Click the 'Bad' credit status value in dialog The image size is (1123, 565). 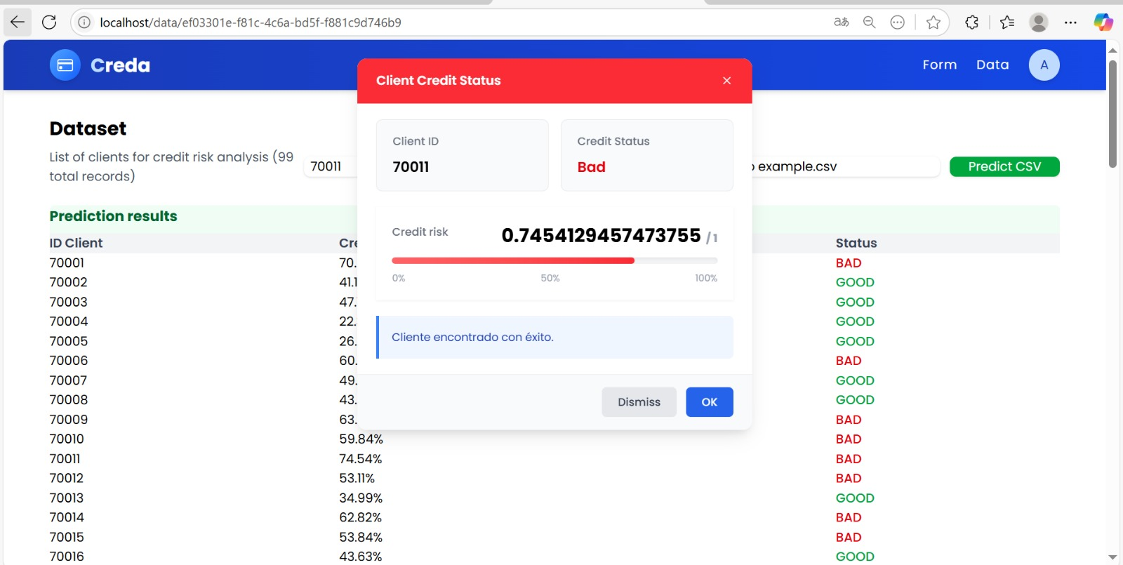pyautogui.click(x=591, y=167)
